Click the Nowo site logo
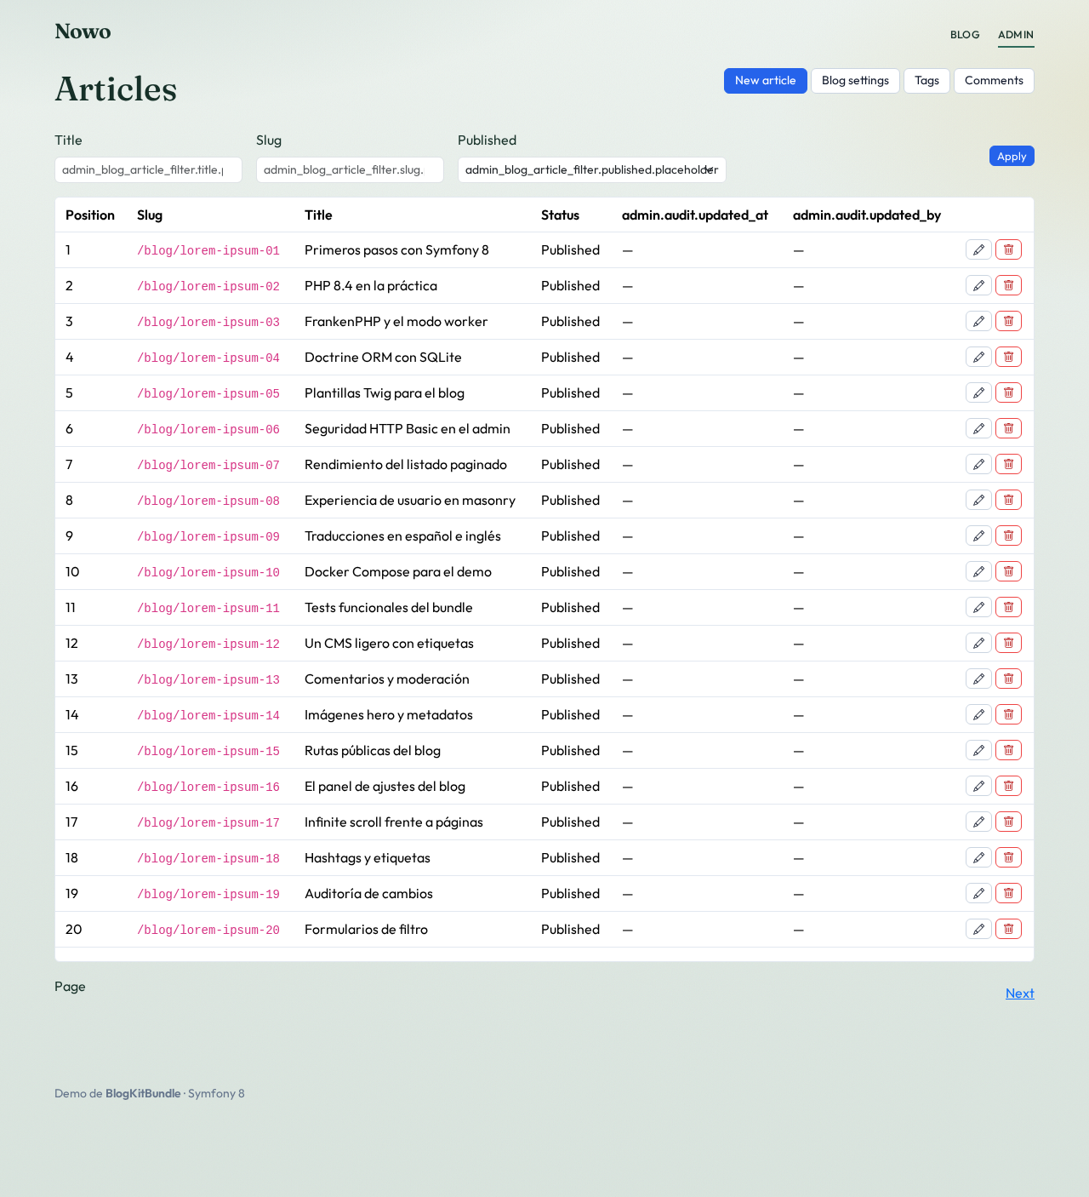 point(83,31)
